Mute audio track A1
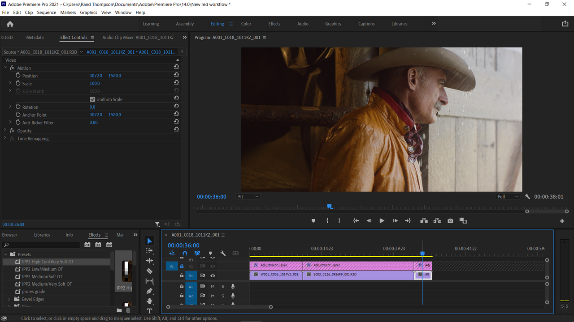This screenshot has height=322, width=574. click(213, 287)
